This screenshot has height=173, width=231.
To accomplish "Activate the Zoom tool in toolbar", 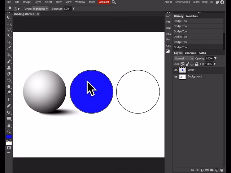I will 9,131.
